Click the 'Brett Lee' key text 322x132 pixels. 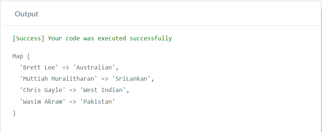click(39, 68)
